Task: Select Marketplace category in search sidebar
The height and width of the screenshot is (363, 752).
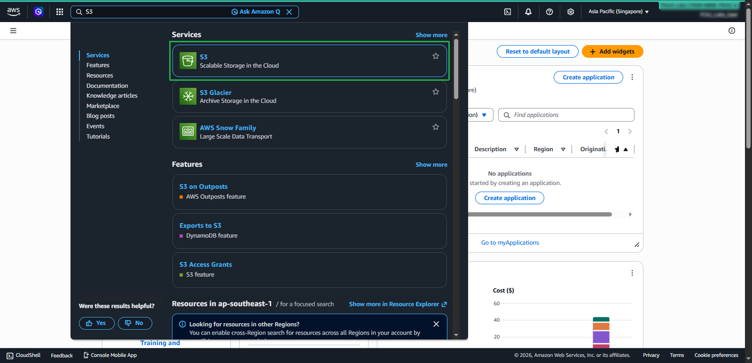Action: [x=103, y=106]
